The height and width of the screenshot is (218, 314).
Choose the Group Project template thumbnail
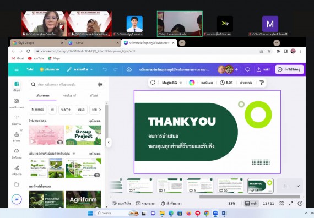pyautogui.click(x=84, y=135)
